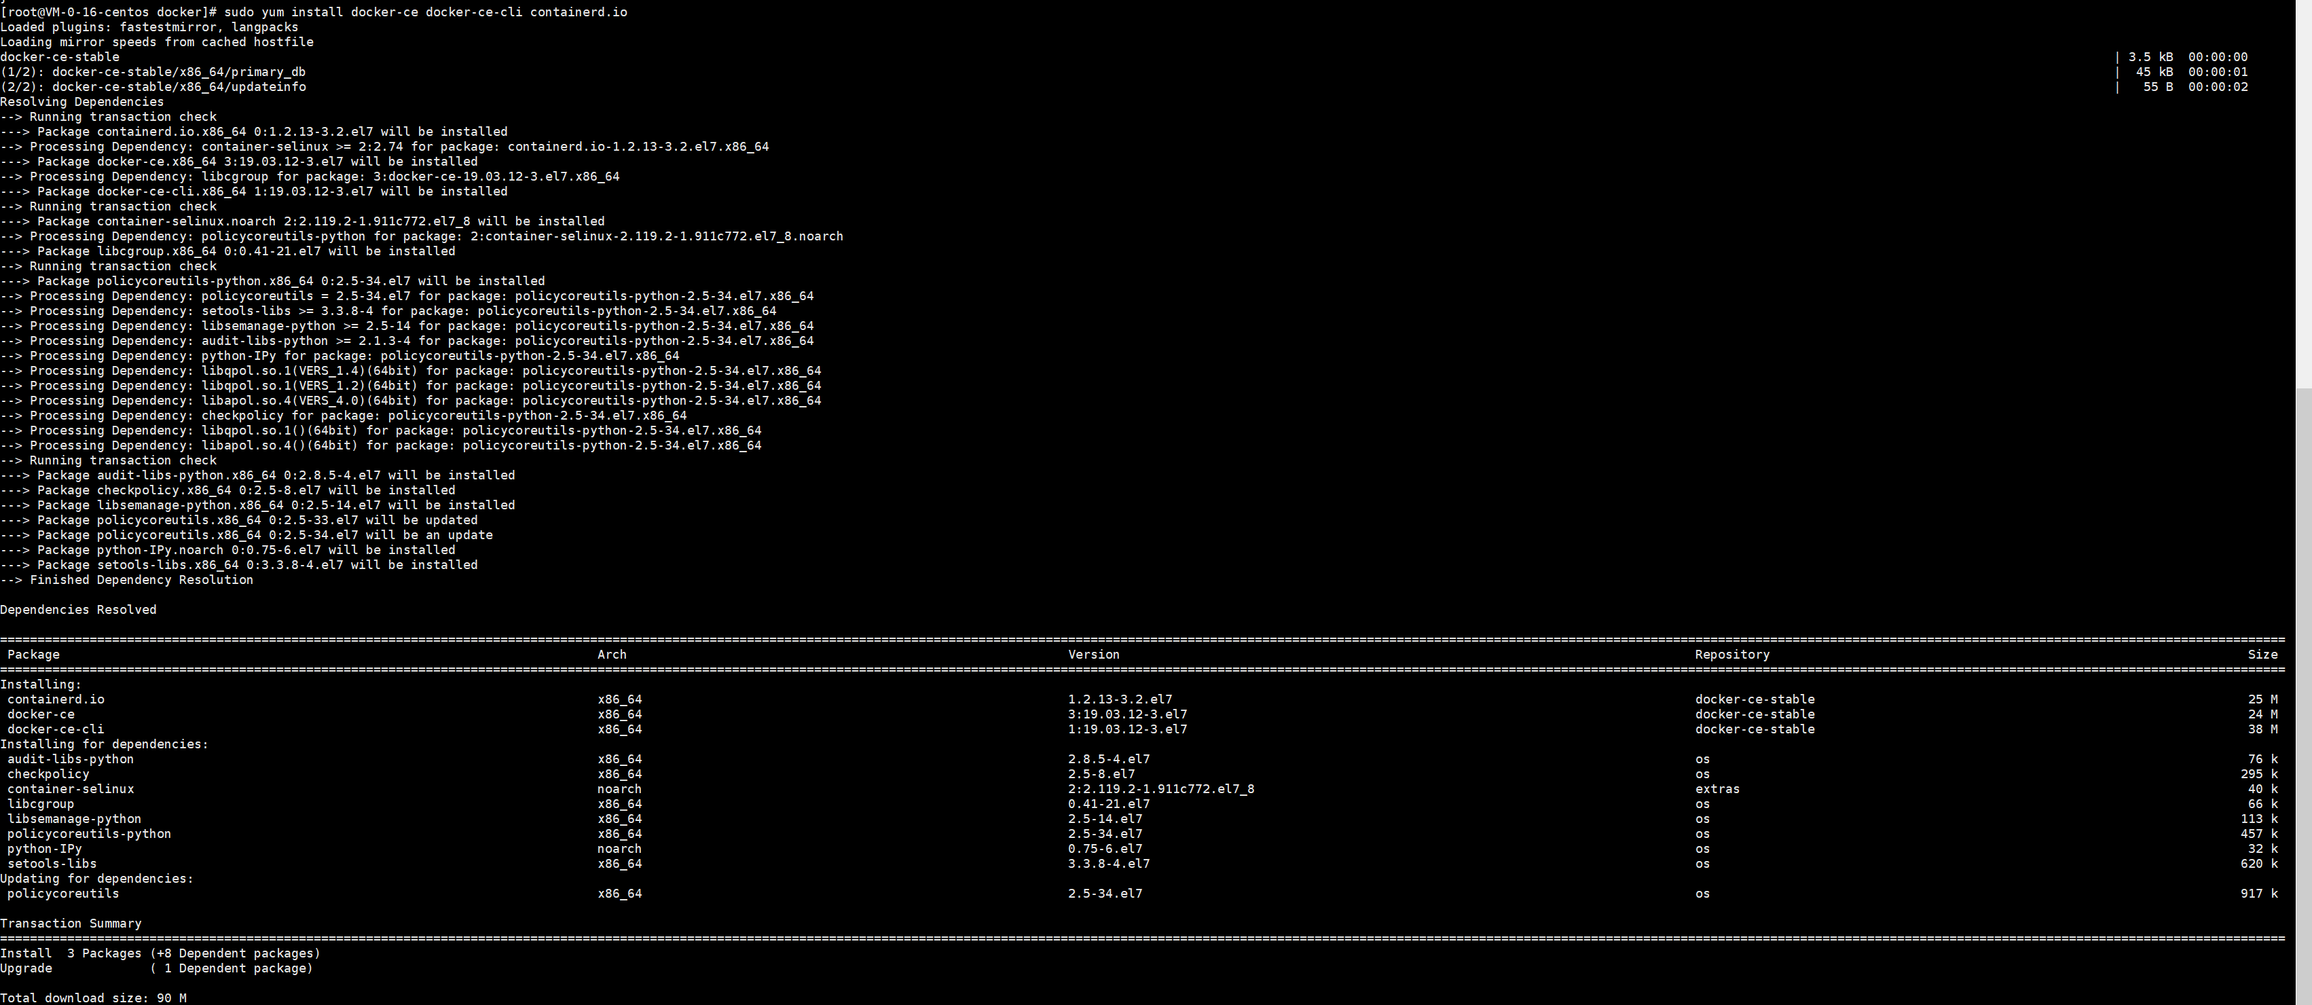
Task: Click 'policycoreutils.x86_64 0:2.5-34.el7 will be an update'
Action: 295,536
